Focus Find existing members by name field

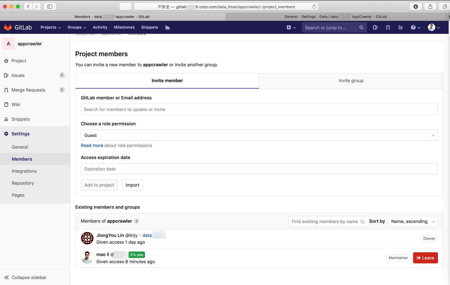(328, 221)
